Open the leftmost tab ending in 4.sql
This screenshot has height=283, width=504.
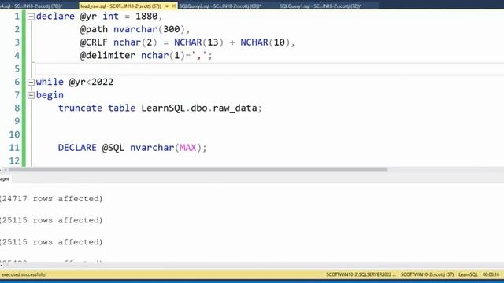click(x=31, y=6)
